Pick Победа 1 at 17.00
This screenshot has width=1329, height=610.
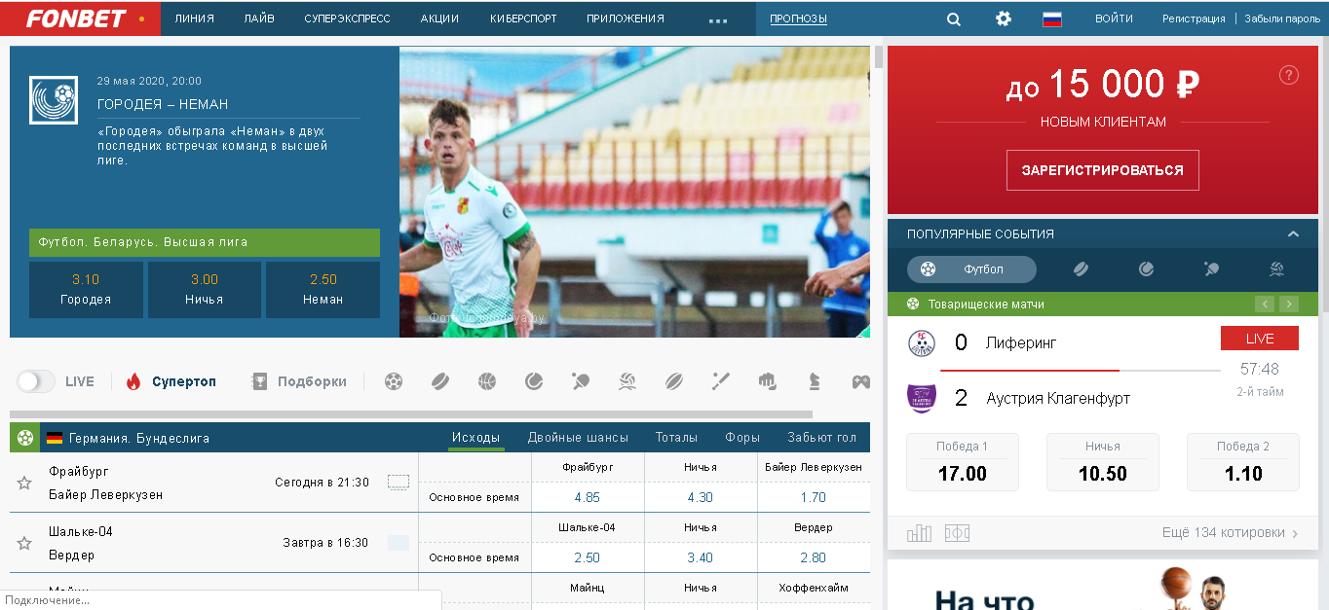coord(963,462)
